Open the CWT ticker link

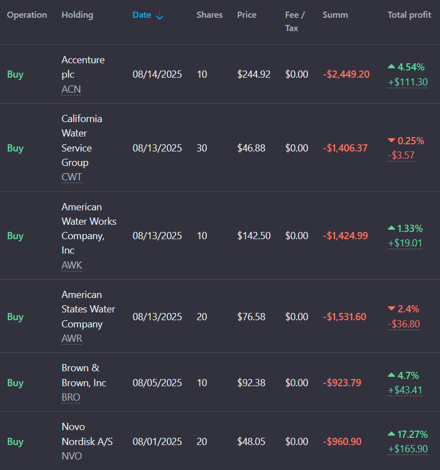pyautogui.click(x=71, y=177)
